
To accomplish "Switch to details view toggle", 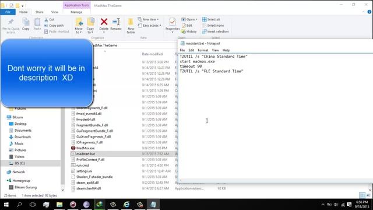I will point(362,195).
